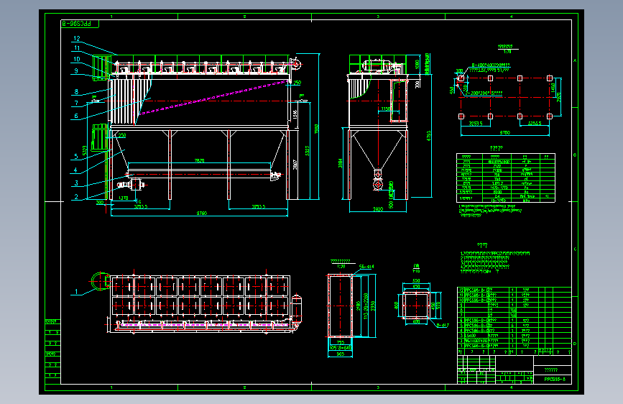Viewport: 623px width, 404px height.
Task: Select the 6793 height dimension in side view
Action: pos(428,136)
